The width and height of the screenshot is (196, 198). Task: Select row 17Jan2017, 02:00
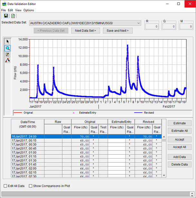point(86,169)
